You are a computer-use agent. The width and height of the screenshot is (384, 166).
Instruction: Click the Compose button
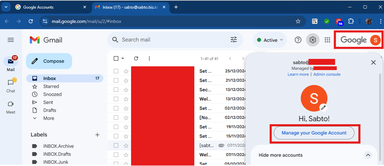point(49,61)
